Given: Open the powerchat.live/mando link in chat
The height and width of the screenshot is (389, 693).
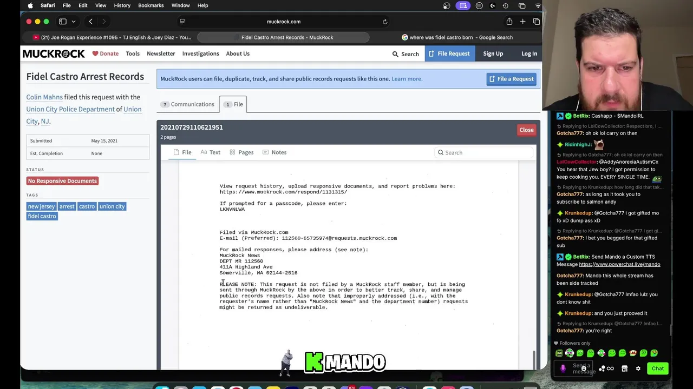Looking at the screenshot, I should pos(619,264).
